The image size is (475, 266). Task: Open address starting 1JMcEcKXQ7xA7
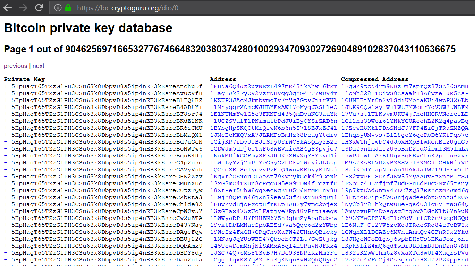(273, 135)
